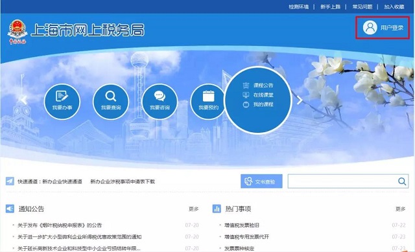Click the 通知公告 speaker icon
The width and height of the screenshot is (415, 252).
[10, 209]
